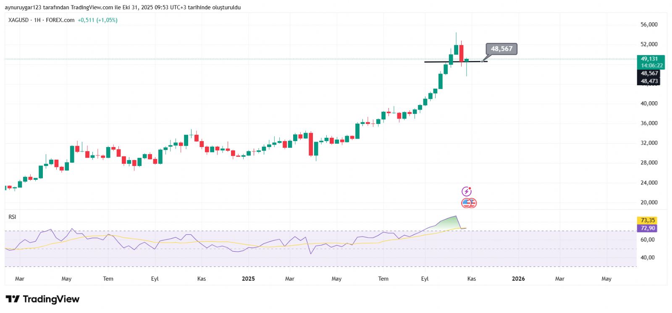The width and height of the screenshot is (672, 313).
Task: Click the 1H timeframe label
Action: 37,20
